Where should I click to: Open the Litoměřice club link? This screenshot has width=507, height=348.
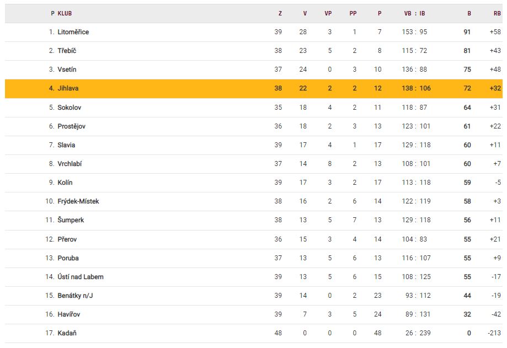point(73,32)
